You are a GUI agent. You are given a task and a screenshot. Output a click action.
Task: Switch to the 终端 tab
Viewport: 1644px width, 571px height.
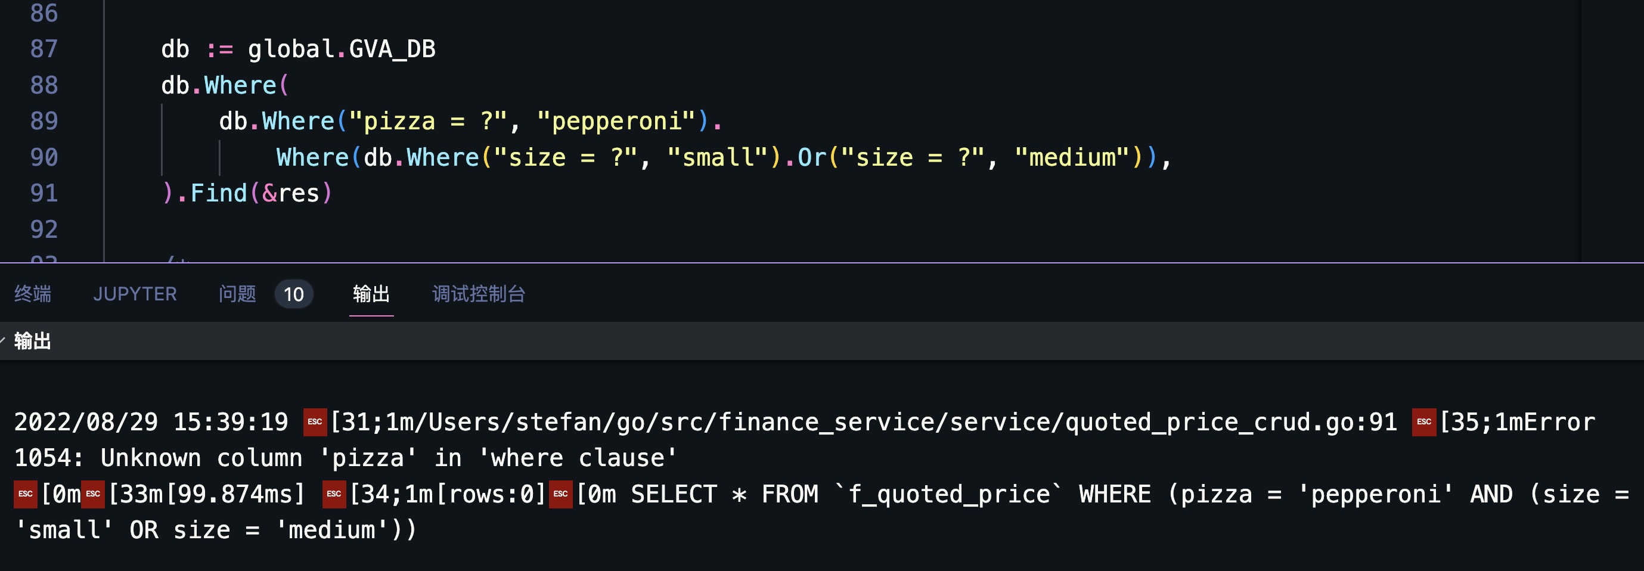pos(32,294)
